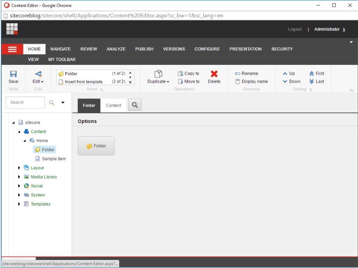Click the Home node icon
This screenshot has height=268, width=358.
32,140
